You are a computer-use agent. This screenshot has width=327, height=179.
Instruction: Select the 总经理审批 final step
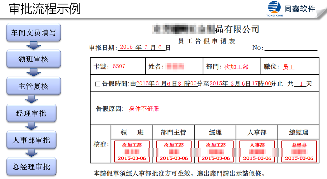coord(31,166)
